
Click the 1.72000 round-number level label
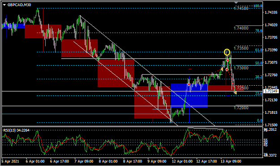pos(241,108)
